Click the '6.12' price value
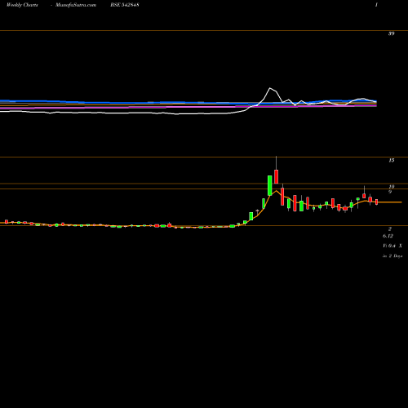The image size is (408, 408). (388, 236)
